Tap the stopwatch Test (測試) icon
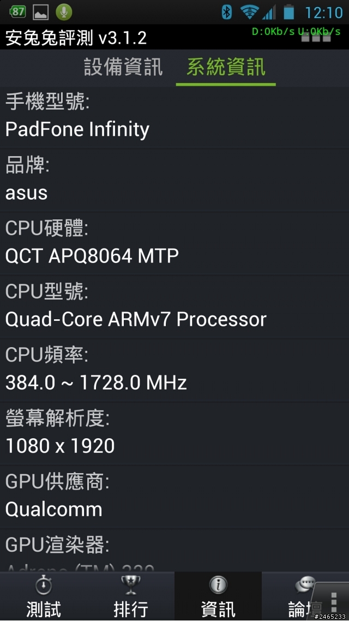This screenshot has height=621, width=349. [44, 586]
